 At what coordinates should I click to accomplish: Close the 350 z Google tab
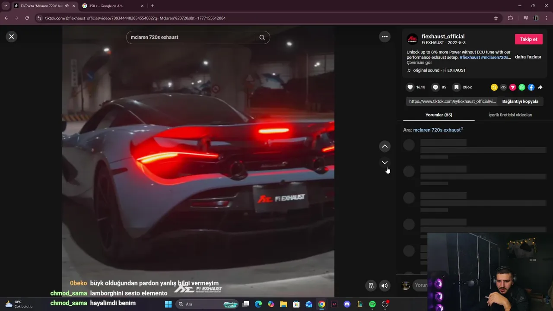click(142, 6)
